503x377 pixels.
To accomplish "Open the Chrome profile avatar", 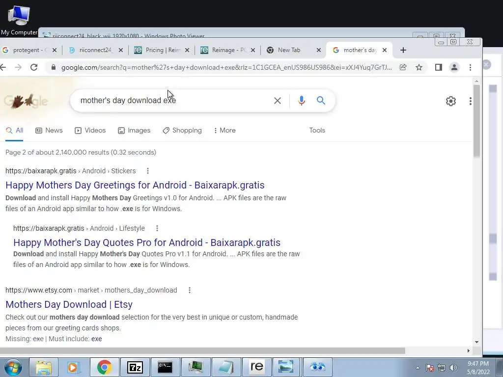I will tap(454, 67).
